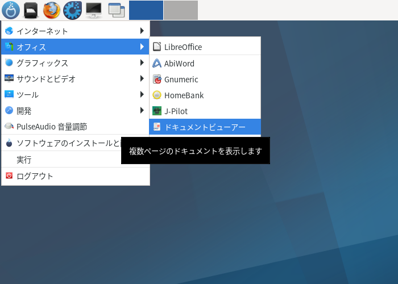Click the window switcher panel icon

(117, 11)
